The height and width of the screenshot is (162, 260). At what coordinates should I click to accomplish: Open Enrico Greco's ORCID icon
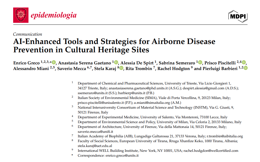point(54,62)
